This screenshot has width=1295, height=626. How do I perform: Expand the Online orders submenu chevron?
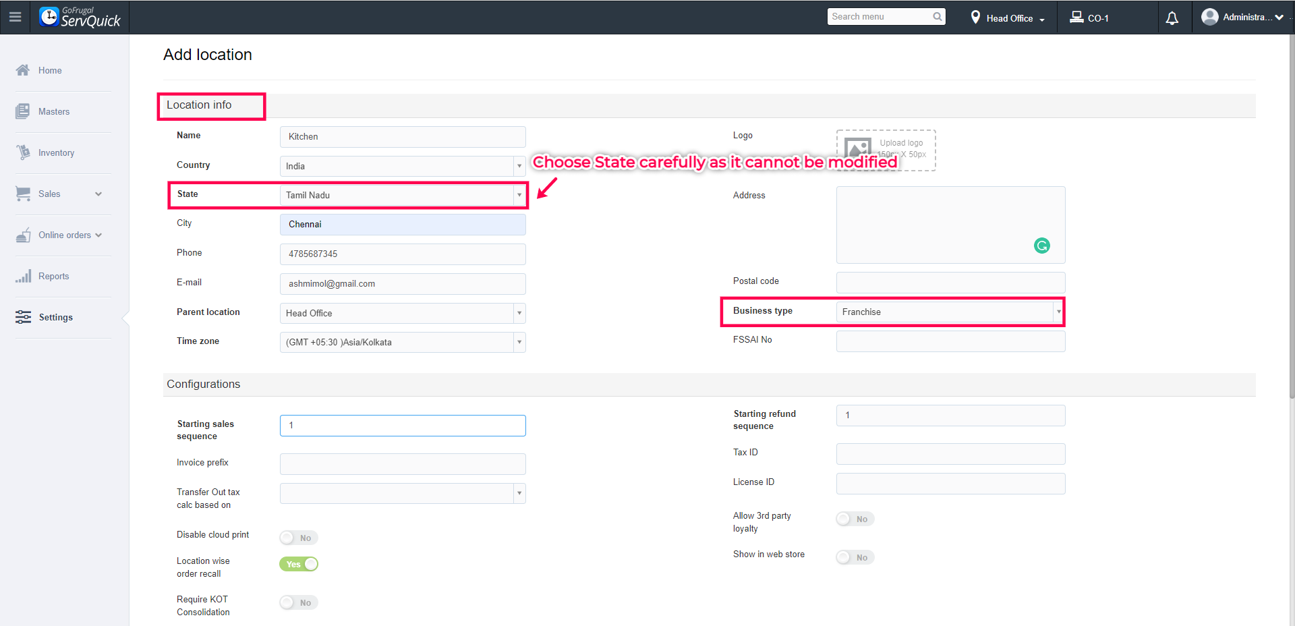(x=98, y=235)
